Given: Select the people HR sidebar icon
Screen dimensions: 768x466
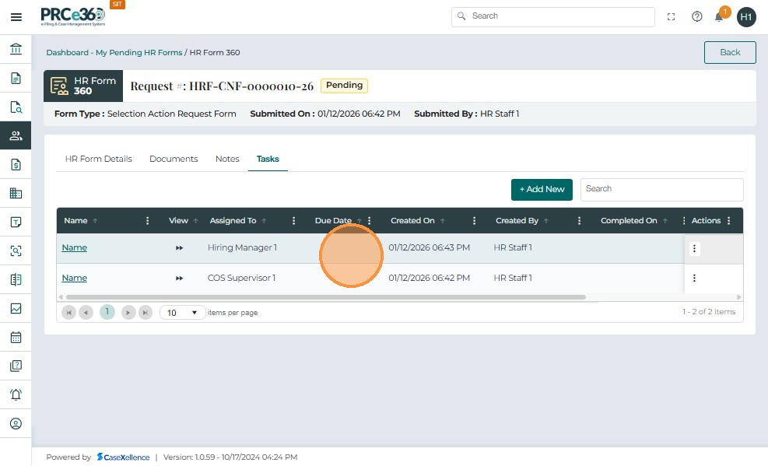Looking at the screenshot, I should point(16,135).
